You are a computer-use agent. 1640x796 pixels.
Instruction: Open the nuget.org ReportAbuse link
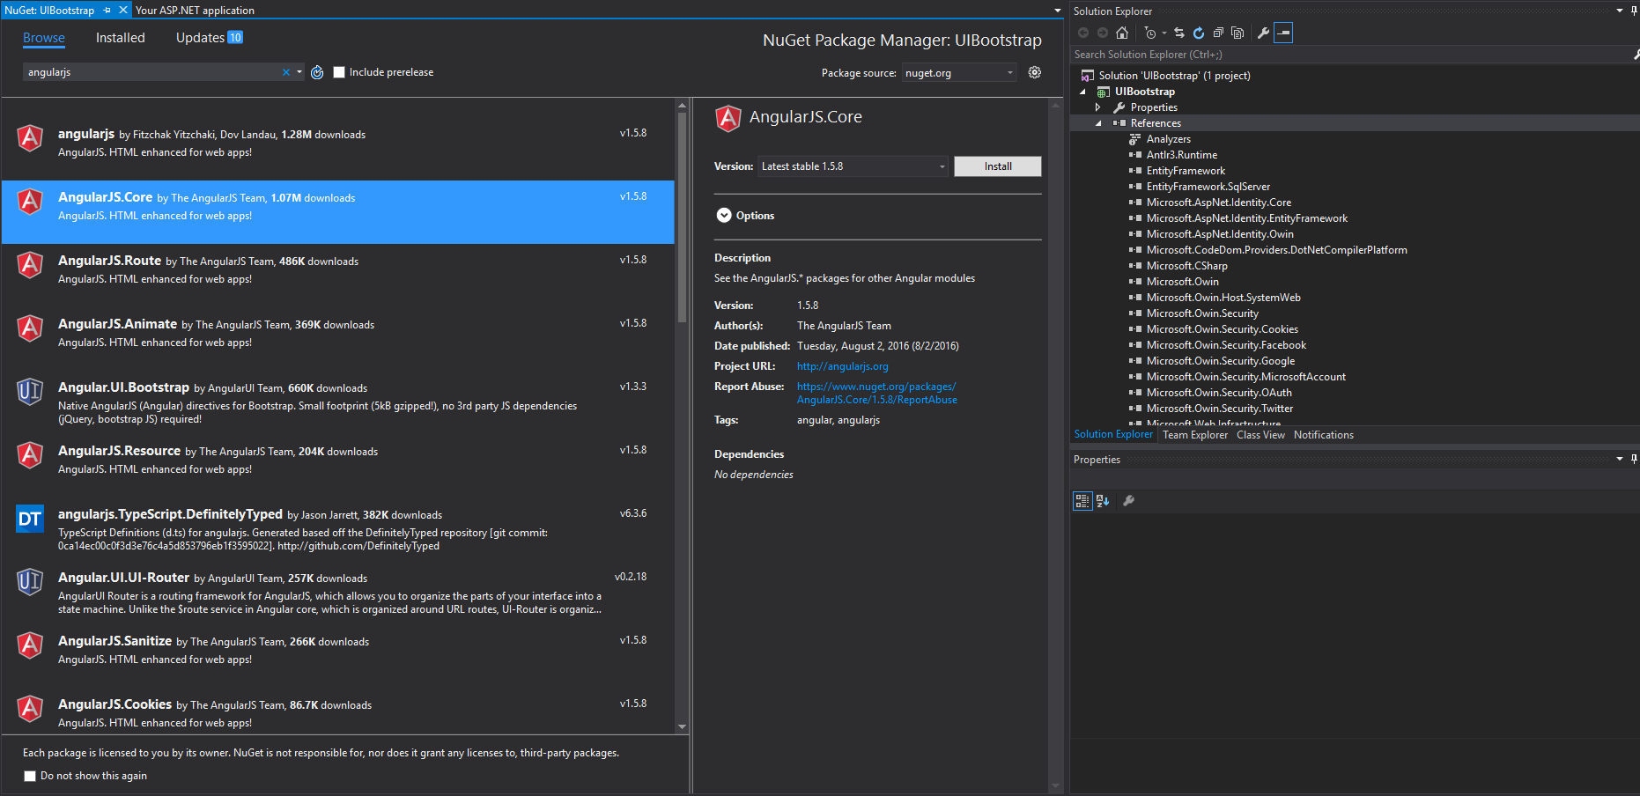[877, 393]
